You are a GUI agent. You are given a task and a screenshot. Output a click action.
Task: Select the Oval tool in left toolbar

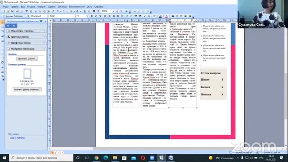coord(2,54)
